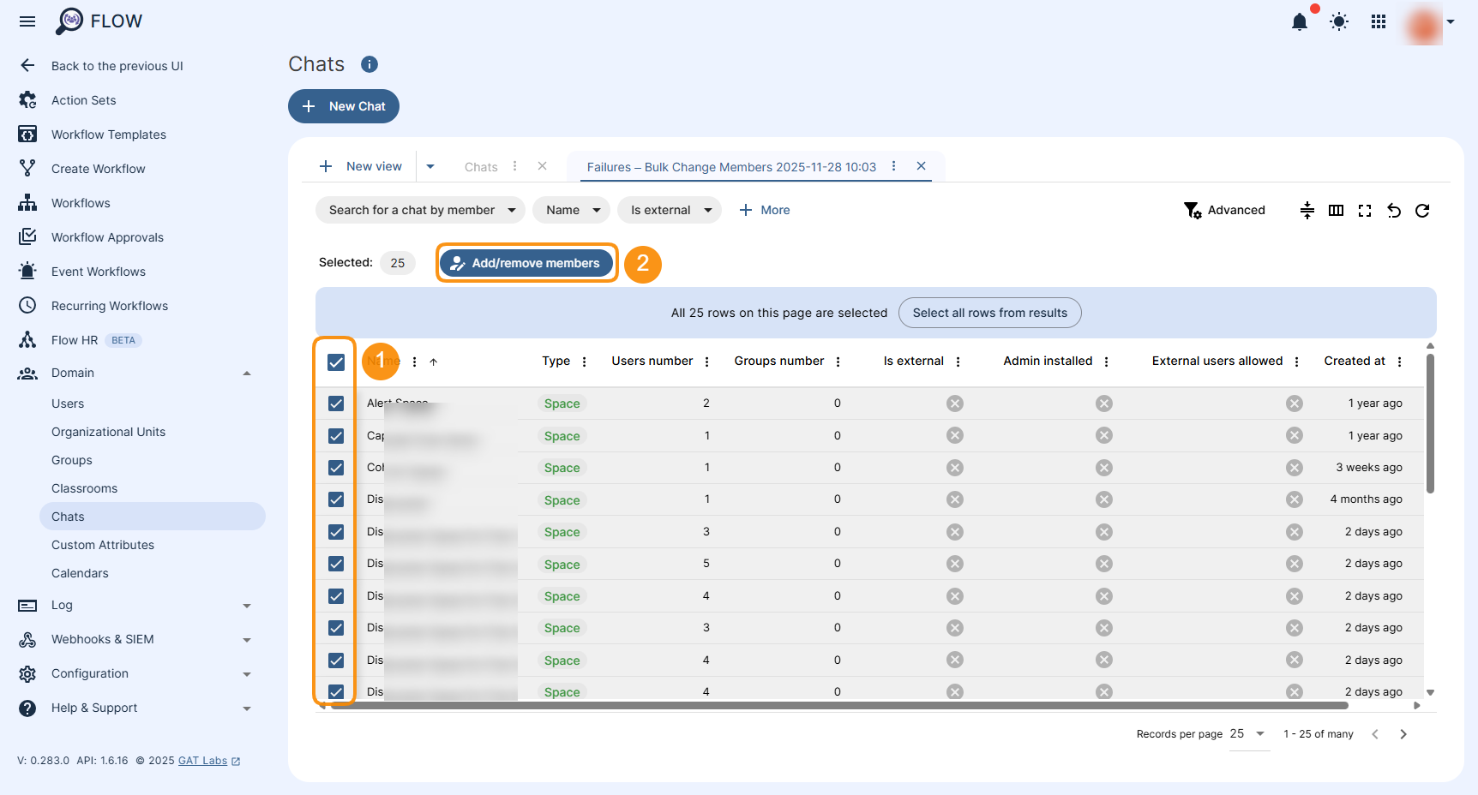Open the Is external filter dropdown
This screenshot has width=1478, height=795.
pos(670,210)
